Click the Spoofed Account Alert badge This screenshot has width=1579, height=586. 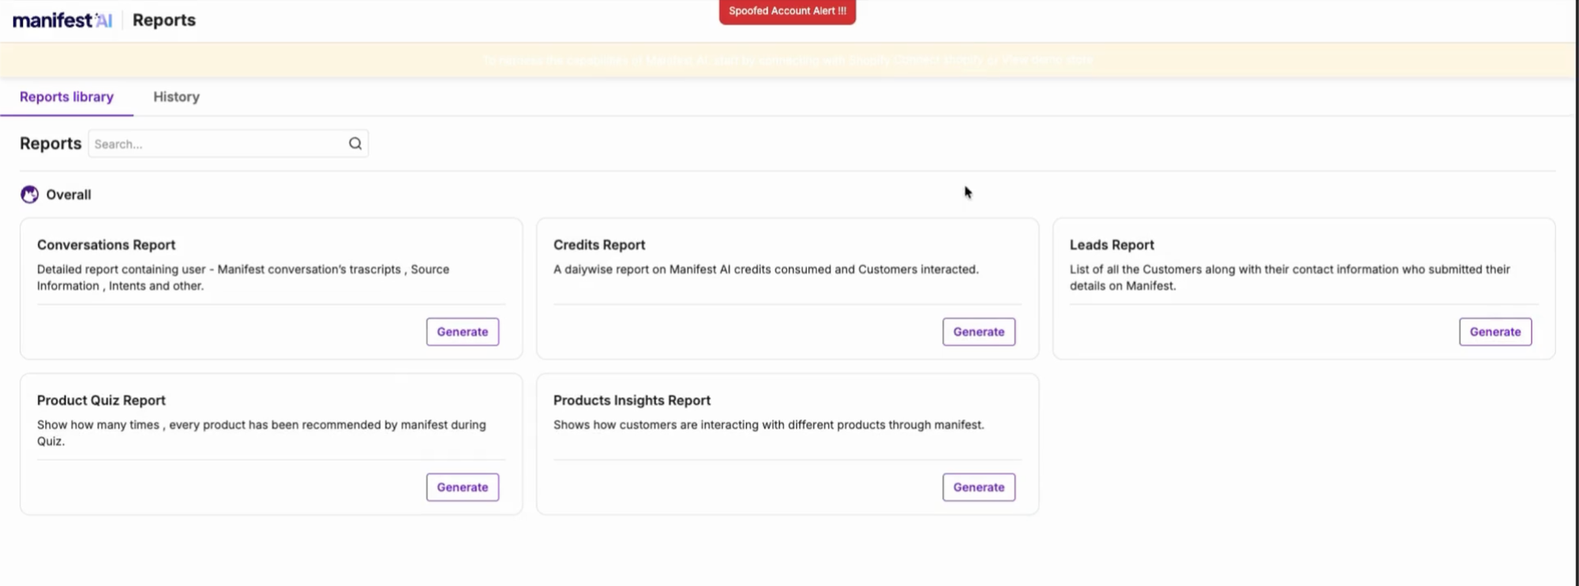point(787,11)
